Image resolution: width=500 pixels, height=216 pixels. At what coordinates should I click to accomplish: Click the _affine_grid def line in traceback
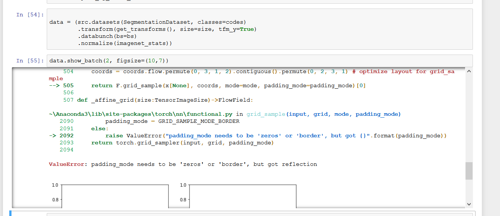click(x=165, y=100)
